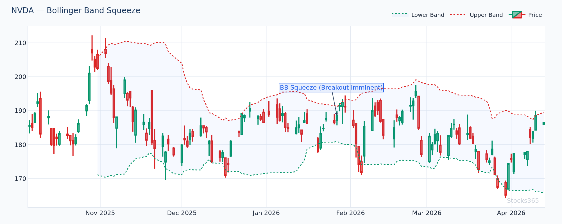Viewport: 562px width, 224px height.
Task: Toggle the Upper Band legend entry
Action: click(477, 15)
